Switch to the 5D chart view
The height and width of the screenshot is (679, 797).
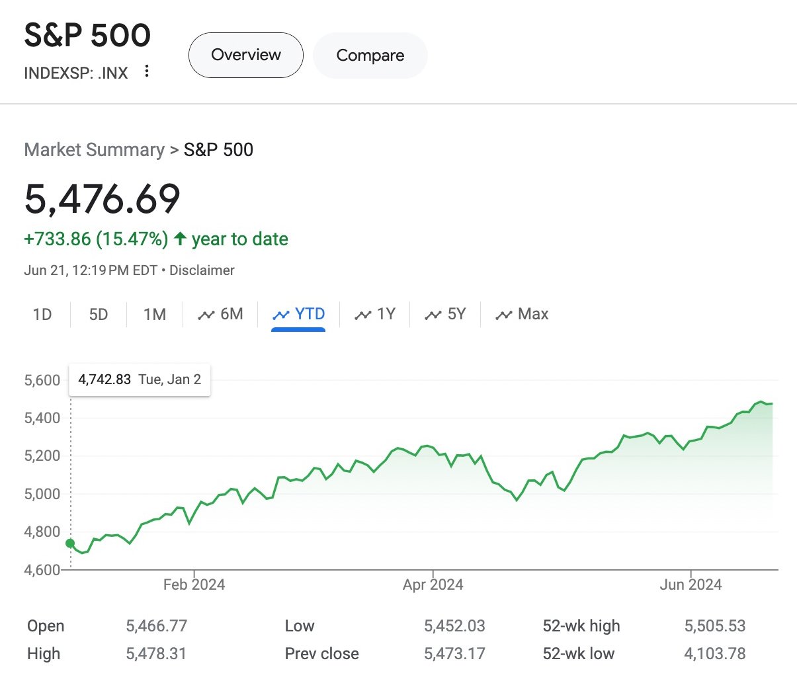[x=97, y=314]
